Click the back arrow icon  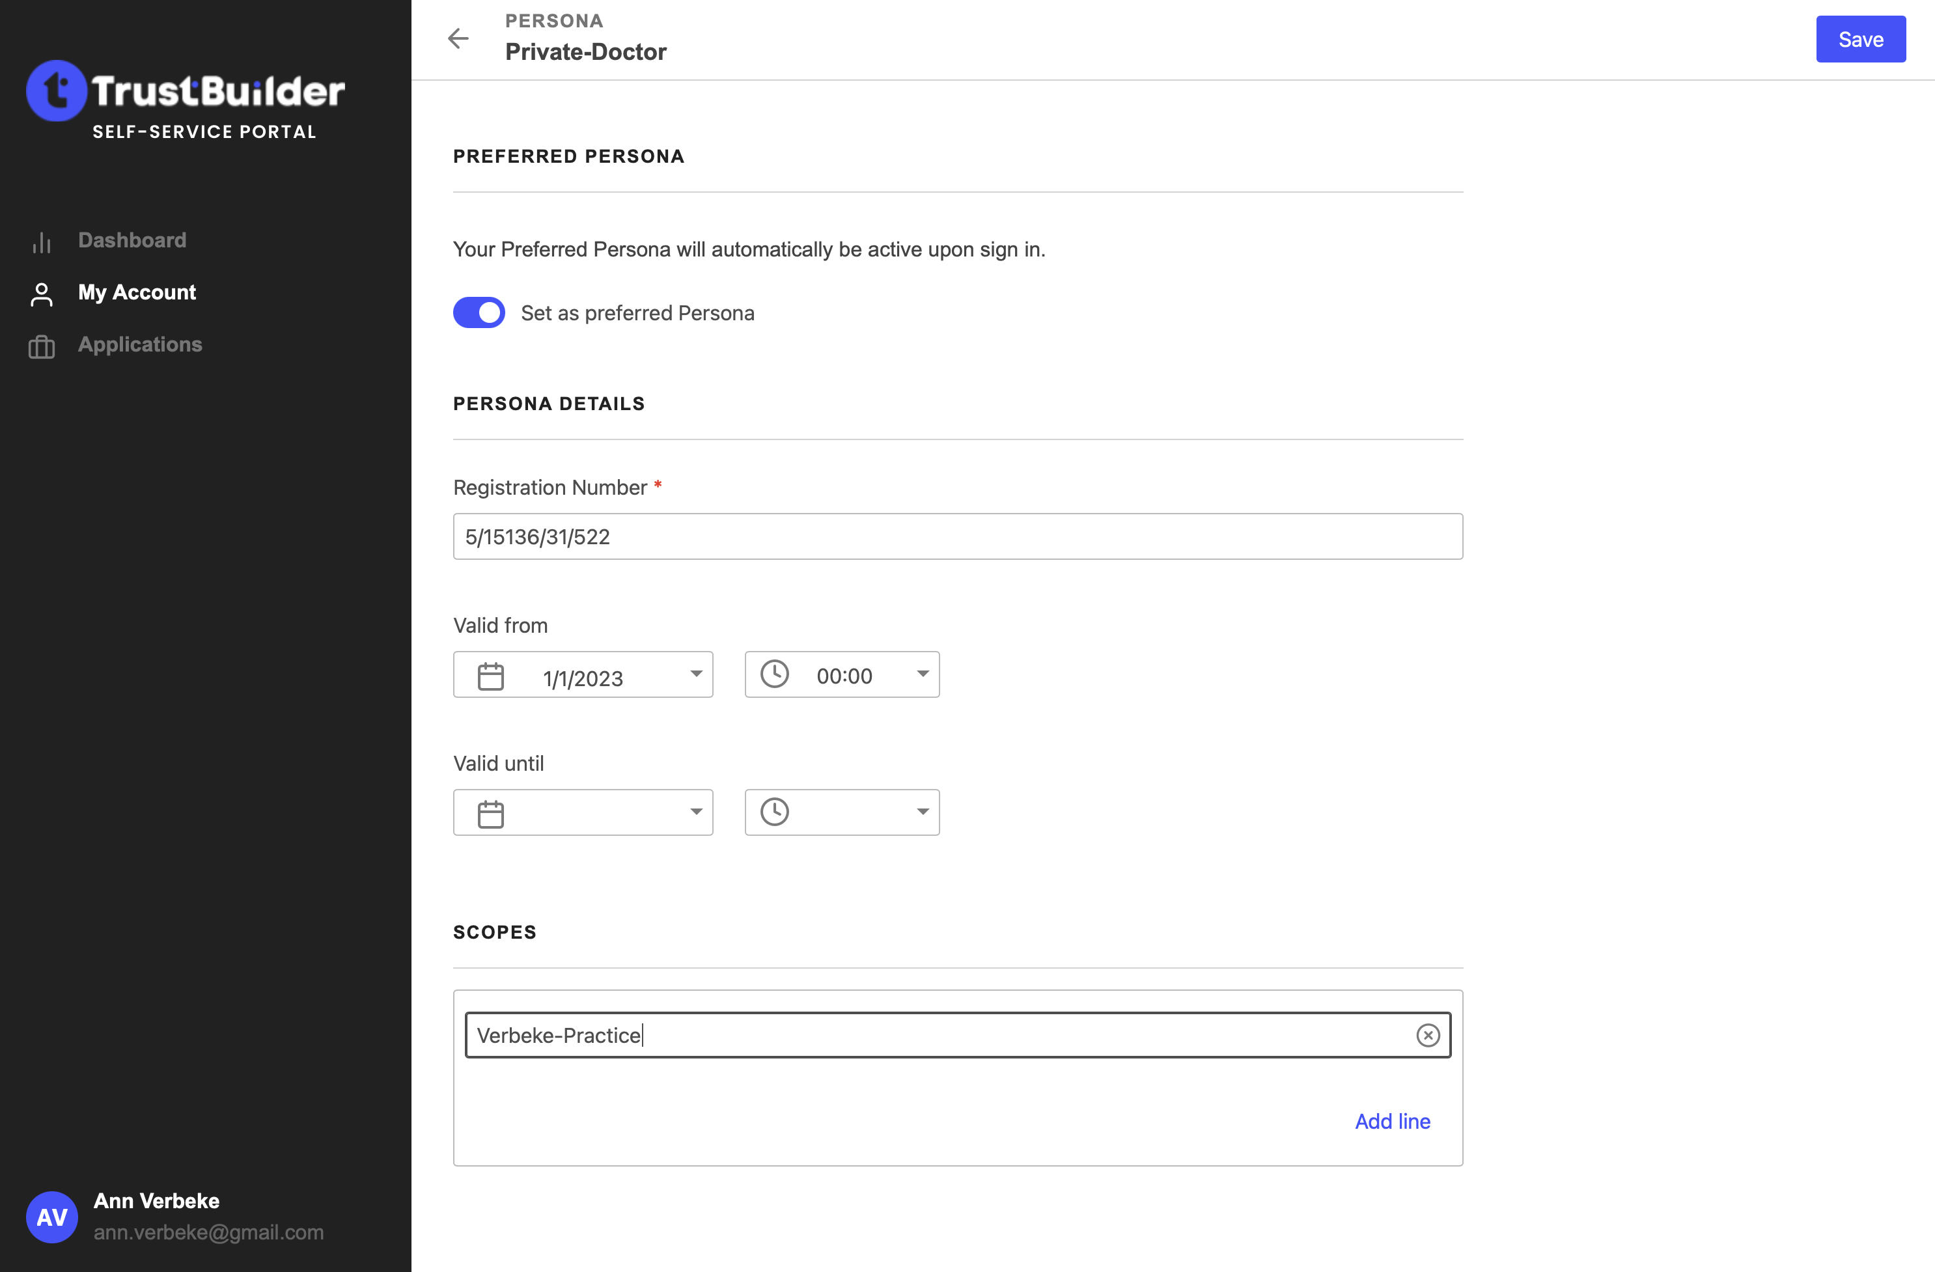point(458,38)
